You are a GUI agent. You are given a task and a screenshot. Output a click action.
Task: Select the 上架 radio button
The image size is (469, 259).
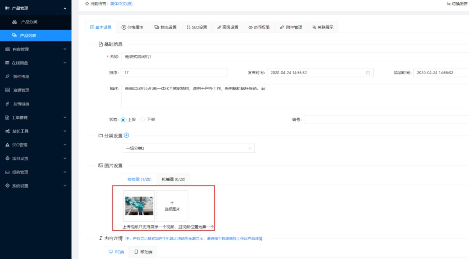point(123,120)
